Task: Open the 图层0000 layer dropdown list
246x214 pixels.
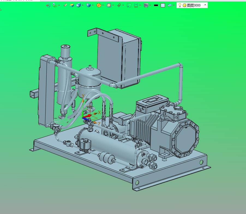Action: tap(205, 5)
